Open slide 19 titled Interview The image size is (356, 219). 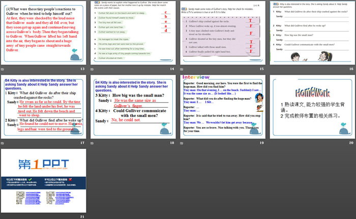click(x=223, y=107)
